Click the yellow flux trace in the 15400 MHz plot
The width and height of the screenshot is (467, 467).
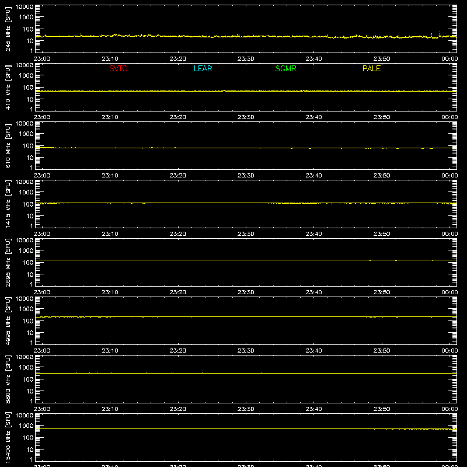(x=246, y=429)
